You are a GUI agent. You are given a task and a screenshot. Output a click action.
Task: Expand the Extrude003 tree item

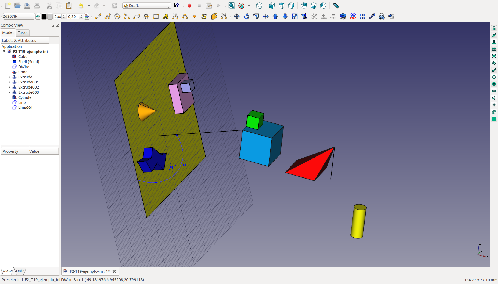click(x=9, y=92)
